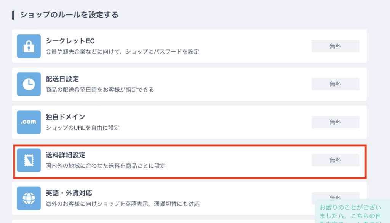Select the 配送希望日時 description text
Screen dimensions: 390x223
point(100,90)
